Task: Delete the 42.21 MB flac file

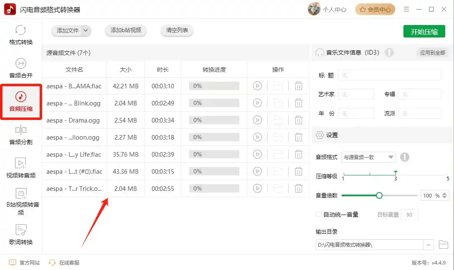Action: coord(299,86)
